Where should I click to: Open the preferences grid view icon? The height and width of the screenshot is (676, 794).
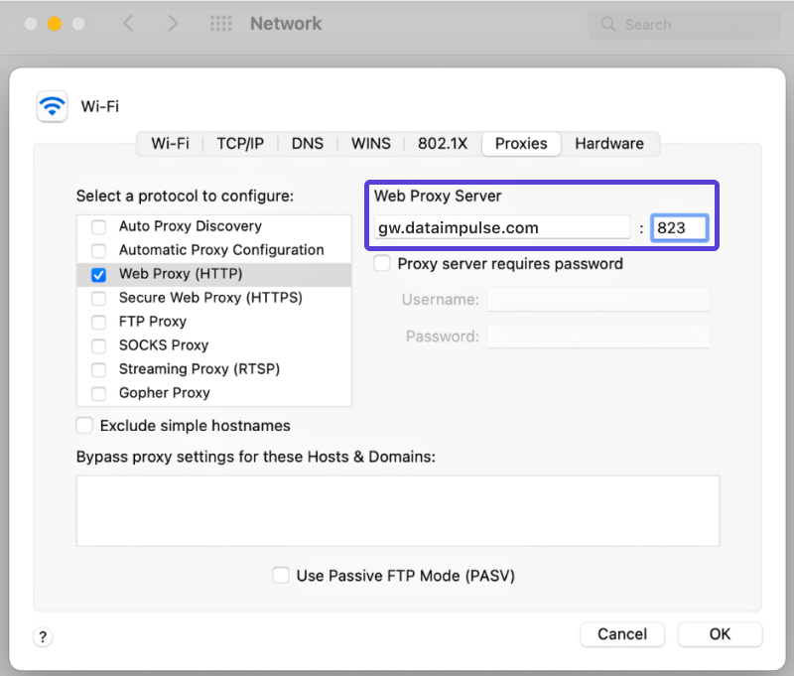pyautogui.click(x=220, y=23)
